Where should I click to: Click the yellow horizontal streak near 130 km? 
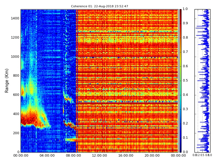point(71,140)
